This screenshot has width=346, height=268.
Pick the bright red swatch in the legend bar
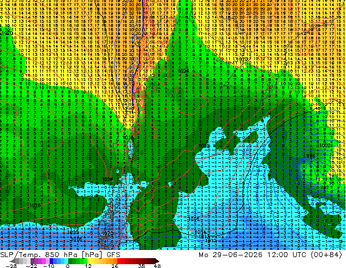(x=119, y=261)
